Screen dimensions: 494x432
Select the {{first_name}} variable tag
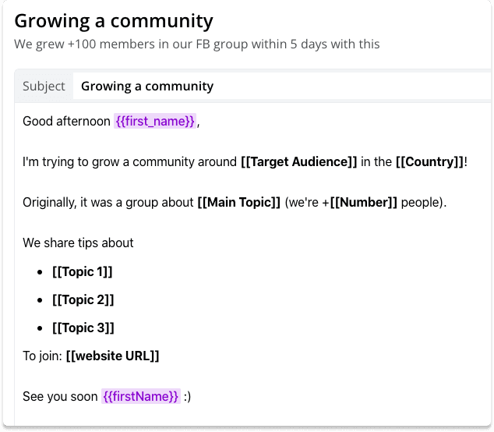(x=155, y=121)
